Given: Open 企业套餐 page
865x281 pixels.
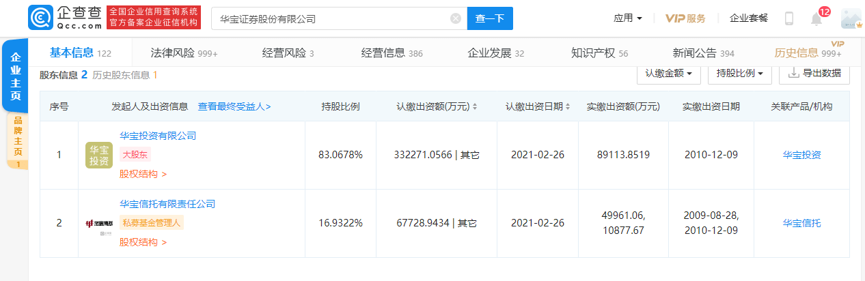Looking at the screenshot, I should pos(748,18).
